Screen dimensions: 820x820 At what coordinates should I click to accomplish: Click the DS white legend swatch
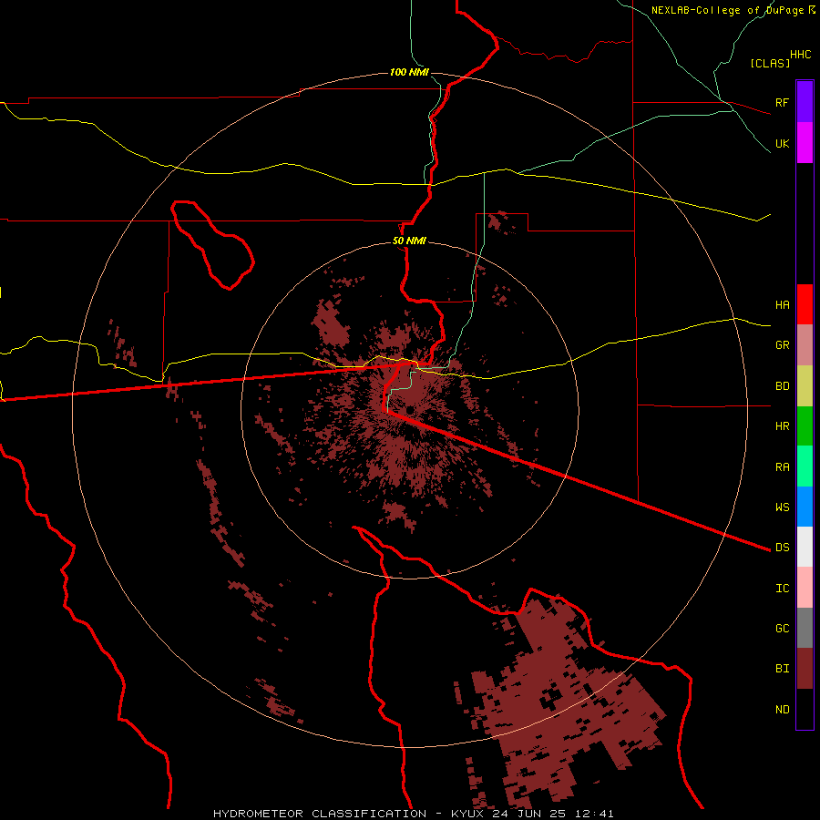[805, 547]
